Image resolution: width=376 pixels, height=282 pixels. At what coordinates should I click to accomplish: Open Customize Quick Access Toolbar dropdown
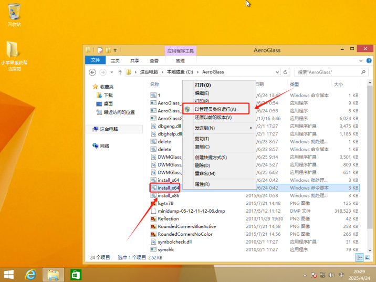point(115,50)
